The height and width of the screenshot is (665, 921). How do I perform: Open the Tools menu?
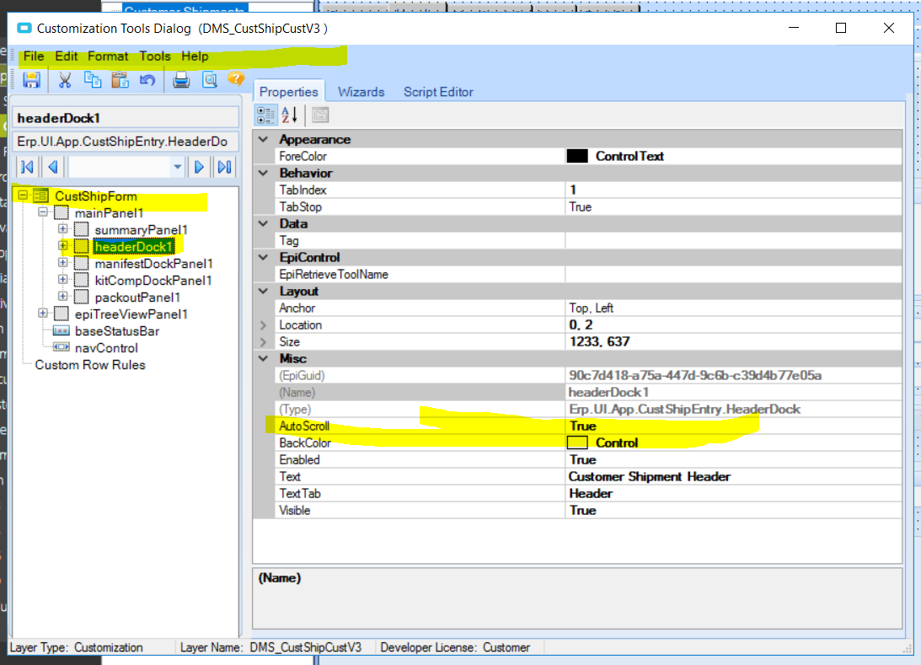tap(154, 56)
